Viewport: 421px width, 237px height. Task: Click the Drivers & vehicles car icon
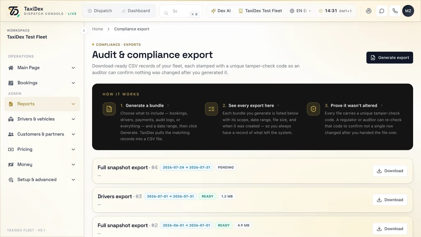[x=11, y=119]
